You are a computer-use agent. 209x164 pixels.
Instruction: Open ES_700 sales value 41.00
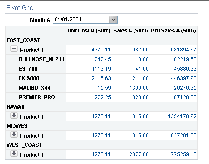(142, 69)
